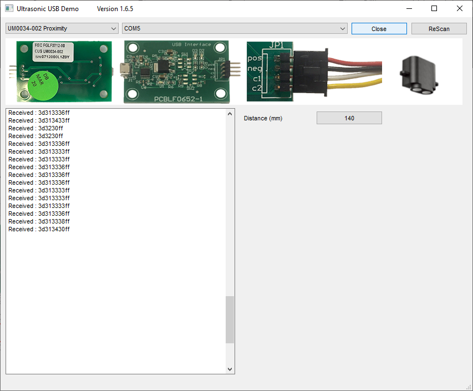
Task: Click the Ultrasonic USB Demo title bar icon
Action: tap(9, 9)
